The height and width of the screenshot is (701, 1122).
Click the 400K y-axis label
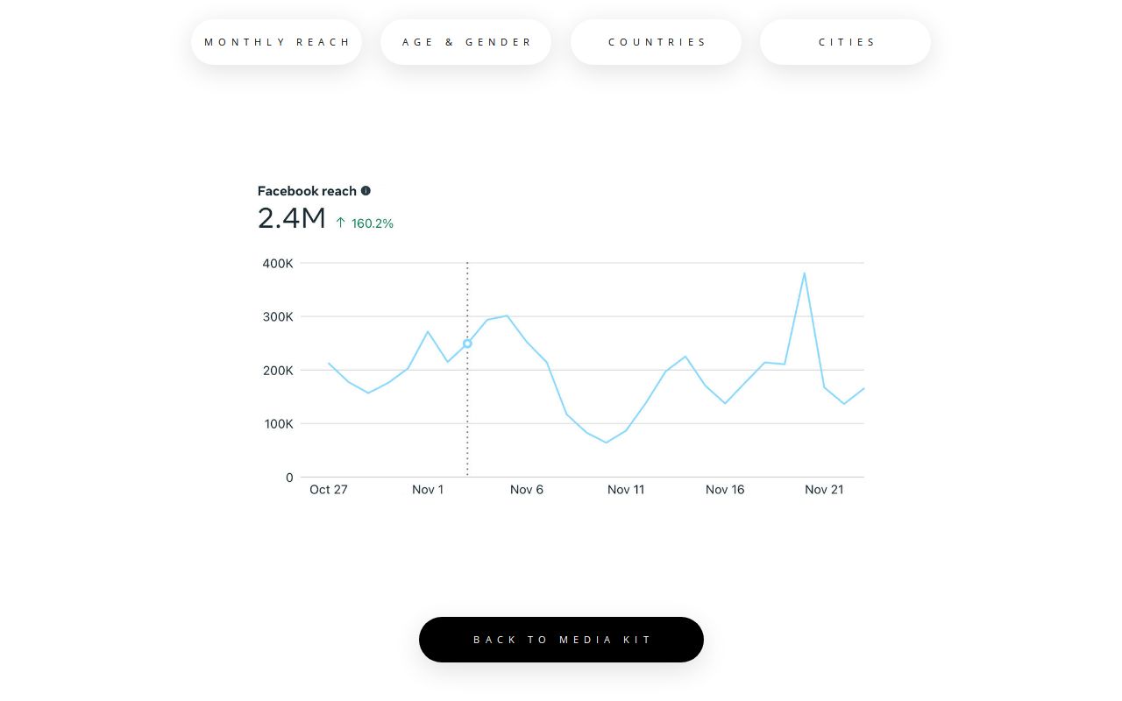(277, 263)
